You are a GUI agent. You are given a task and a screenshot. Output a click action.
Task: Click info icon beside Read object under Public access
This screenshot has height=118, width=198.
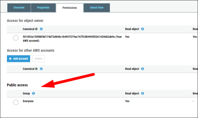pyautogui.click(x=143, y=93)
